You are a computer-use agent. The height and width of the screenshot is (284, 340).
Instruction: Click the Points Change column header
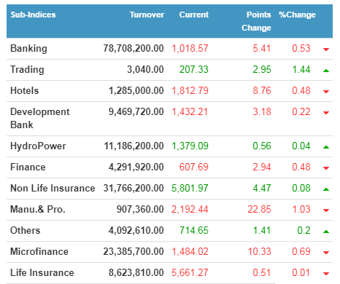point(256,21)
